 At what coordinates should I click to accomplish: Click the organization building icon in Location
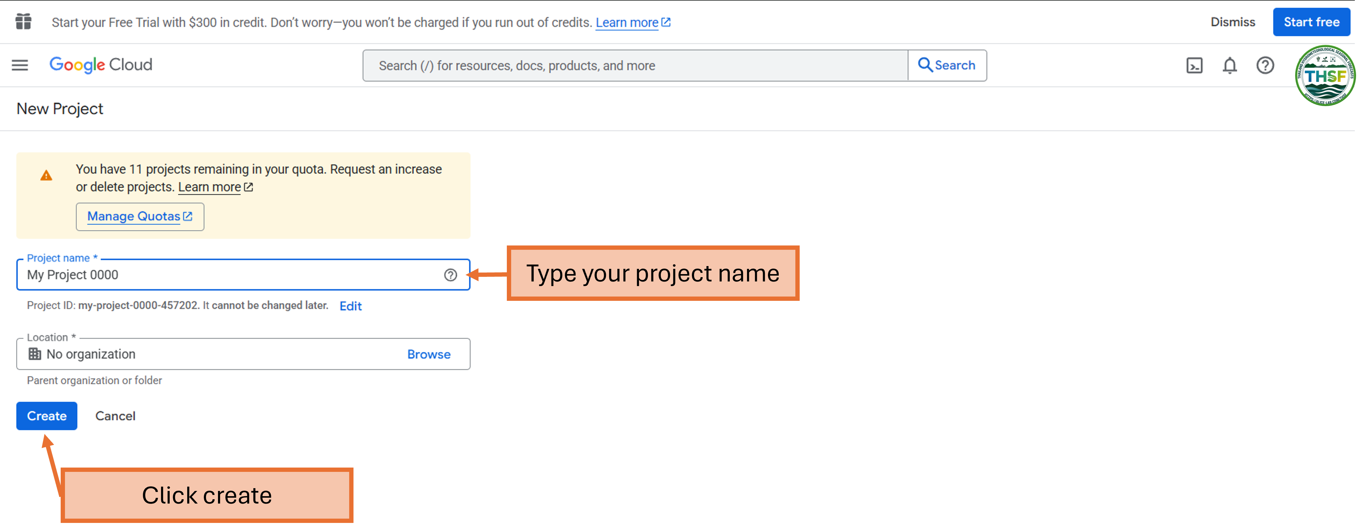(35, 354)
